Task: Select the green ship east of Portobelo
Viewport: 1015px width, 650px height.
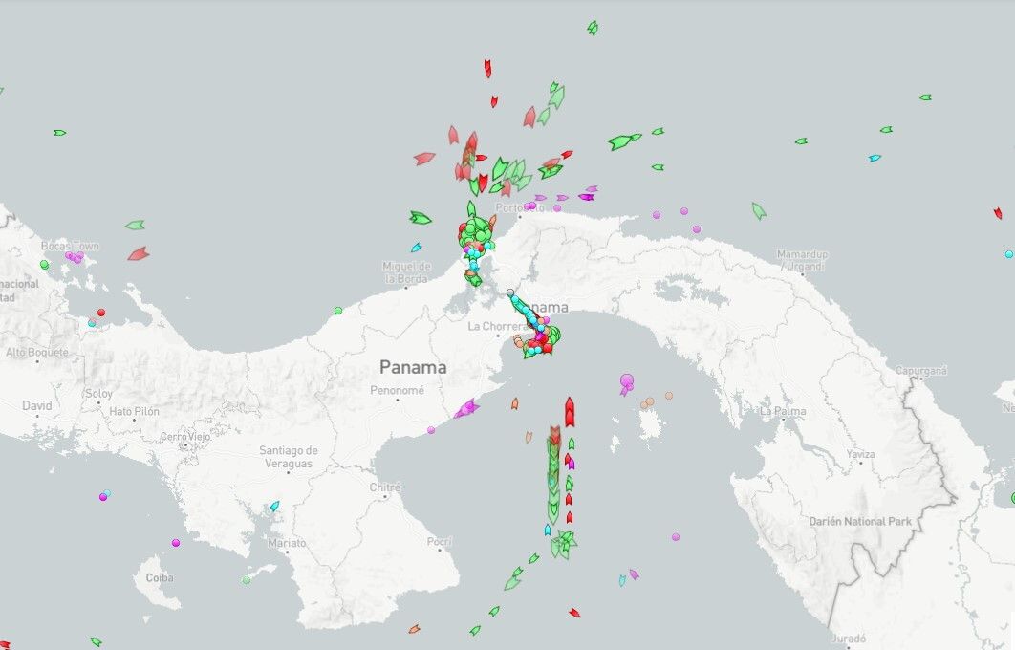Action: point(758,210)
